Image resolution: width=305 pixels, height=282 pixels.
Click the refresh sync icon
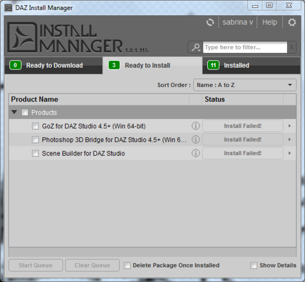click(210, 23)
